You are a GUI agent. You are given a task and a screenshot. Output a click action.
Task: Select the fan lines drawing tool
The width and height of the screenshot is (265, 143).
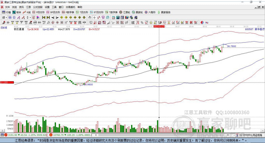tap(95, 22)
